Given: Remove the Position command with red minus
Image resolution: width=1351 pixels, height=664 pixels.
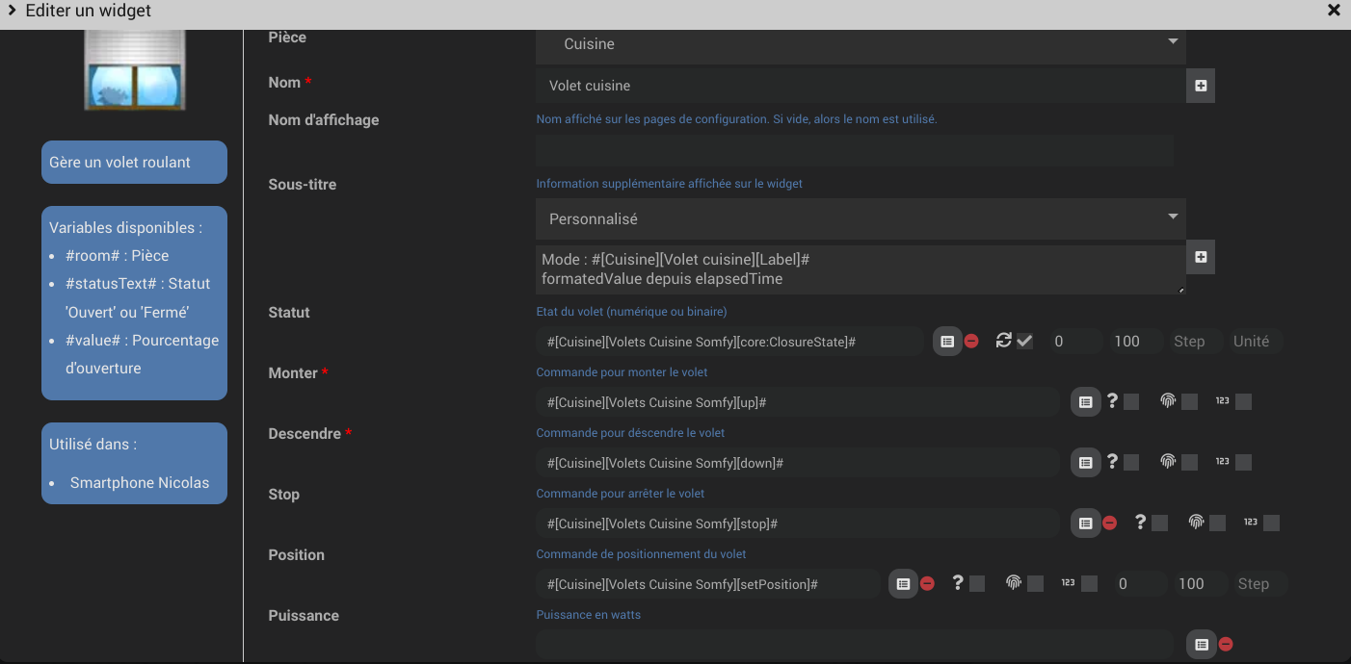Looking at the screenshot, I should (x=927, y=584).
